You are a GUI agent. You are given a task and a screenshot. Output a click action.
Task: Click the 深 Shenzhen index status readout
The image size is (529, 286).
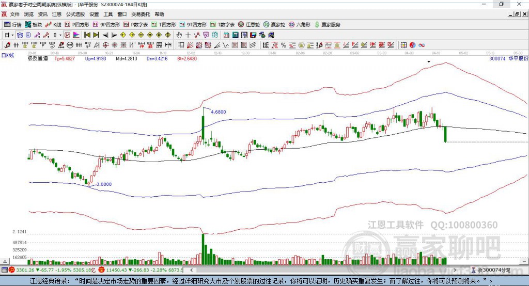point(141,270)
